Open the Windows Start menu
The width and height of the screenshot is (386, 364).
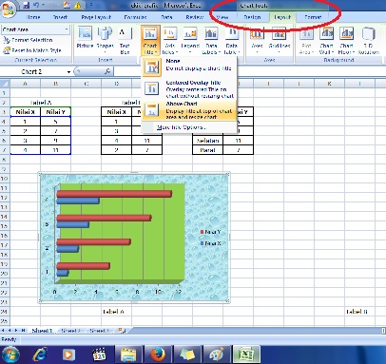pos(10,354)
